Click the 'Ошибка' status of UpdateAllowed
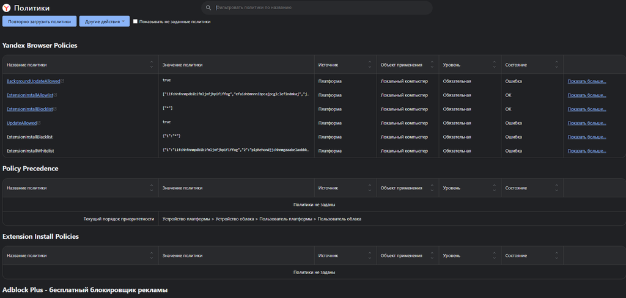 pyautogui.click(x=514, y=123)
